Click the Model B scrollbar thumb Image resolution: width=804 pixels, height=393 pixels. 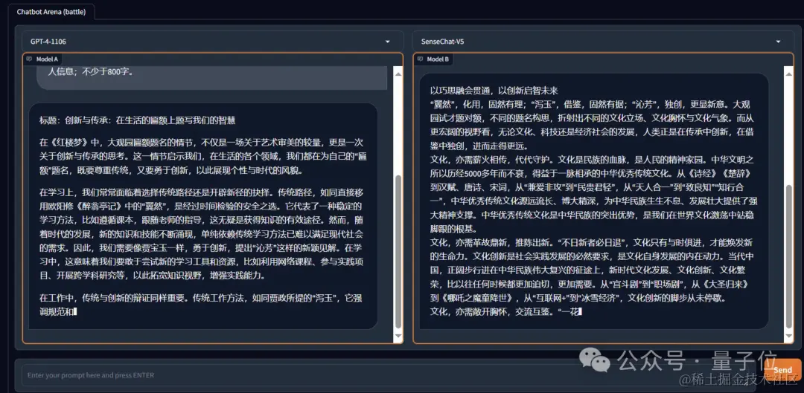[x=788, y=256]
